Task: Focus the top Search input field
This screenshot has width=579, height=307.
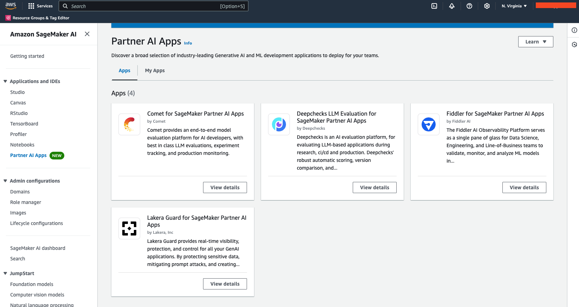Action: click(154, 6)
